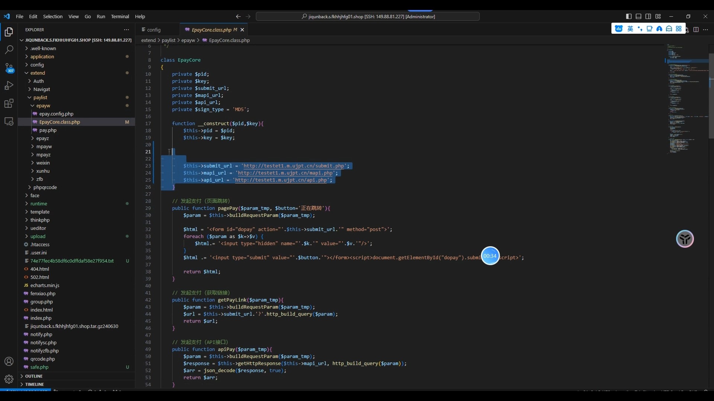Click the epayw breadcrumb segment
The width and height of the screenshot is (714, 401).
188,40
